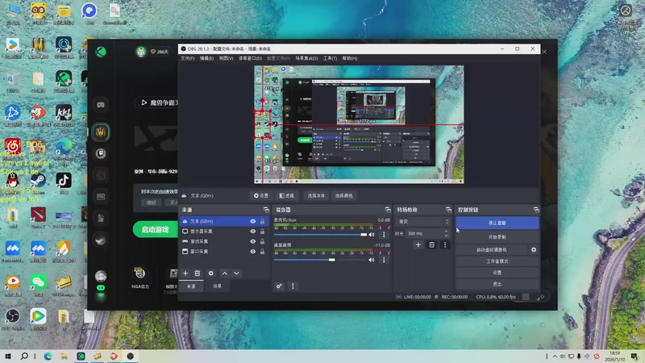Add a scene transition with plus icon
The image size is (645, 363).
418,245
